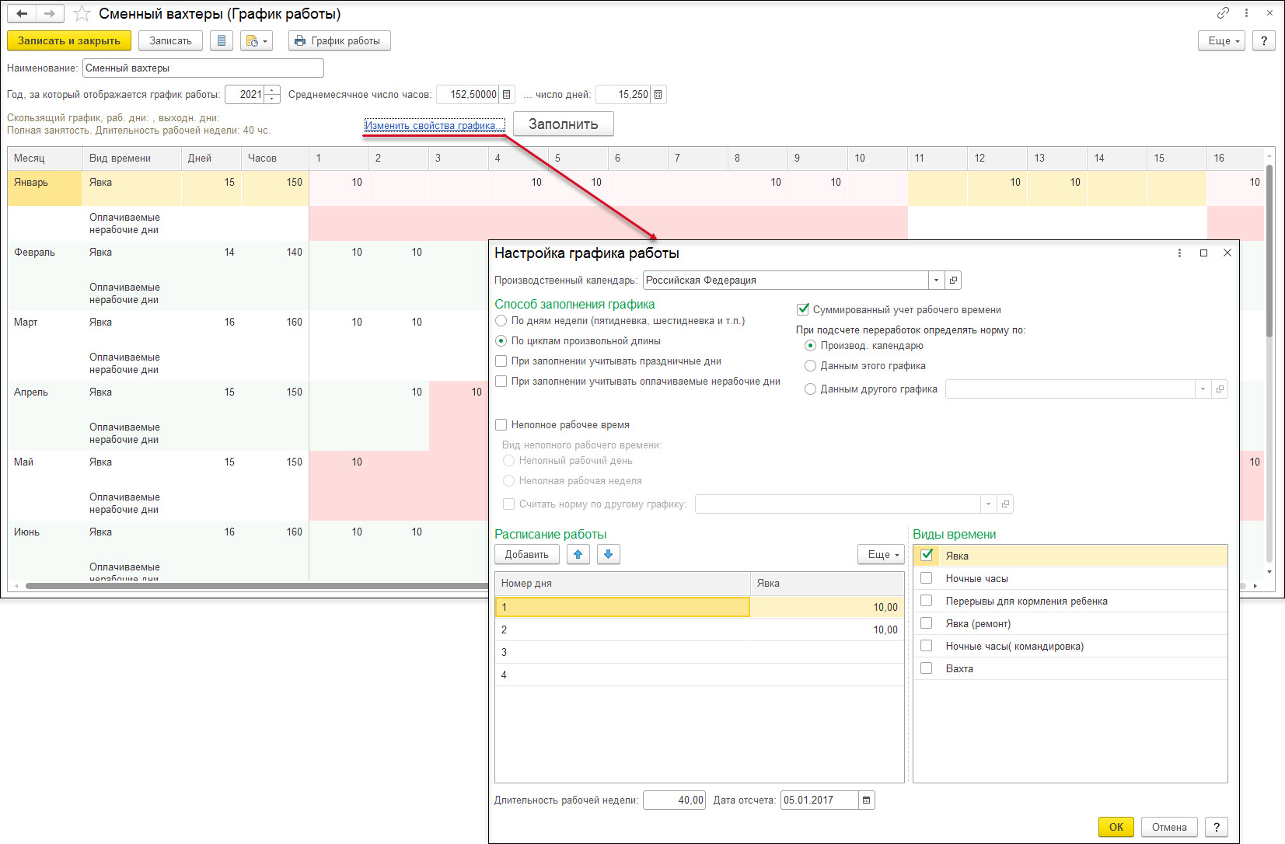Expand production calendar dropdown
This screenshot has width=1285, height=844.
(937, 280)
